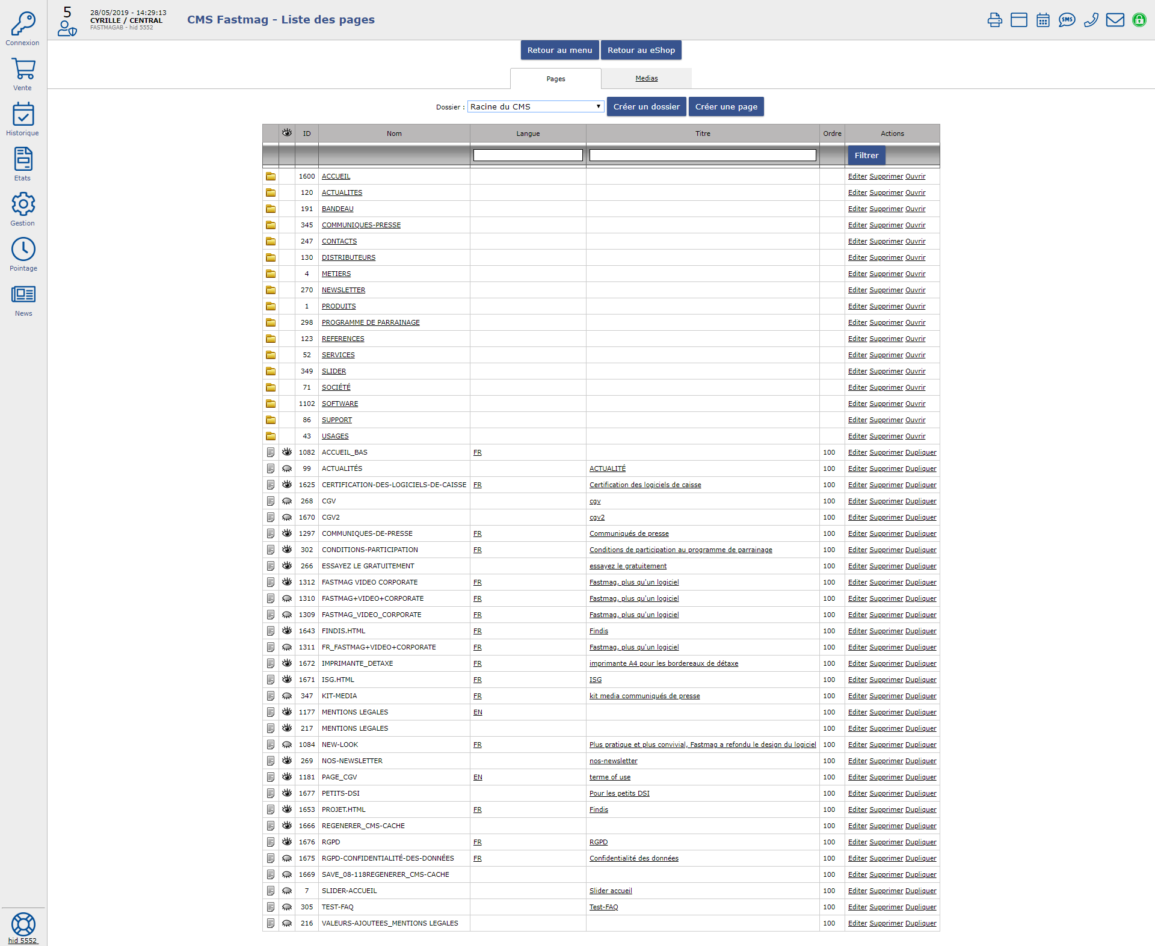Screen dimensions: 1155x946
Task: Toggle visibility eye for ACCUEIL_BAS
Action: coord(287,452)
